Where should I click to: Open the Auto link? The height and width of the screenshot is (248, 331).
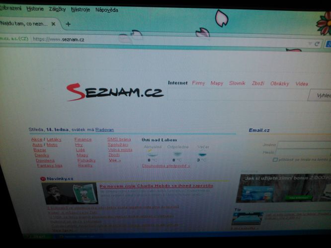tap(37, 145)
